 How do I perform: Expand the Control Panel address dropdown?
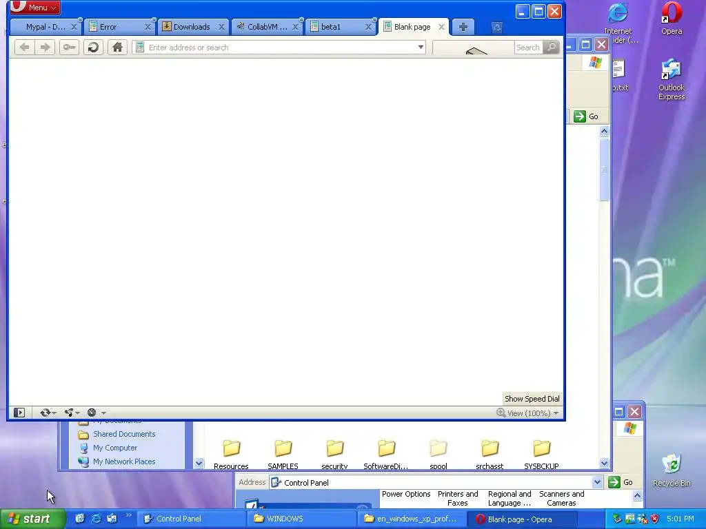tap(597, 482)
